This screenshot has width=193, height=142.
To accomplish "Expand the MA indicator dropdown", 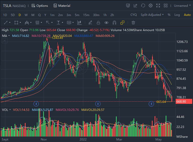I will pyautogui.click(x=6, y=36).
